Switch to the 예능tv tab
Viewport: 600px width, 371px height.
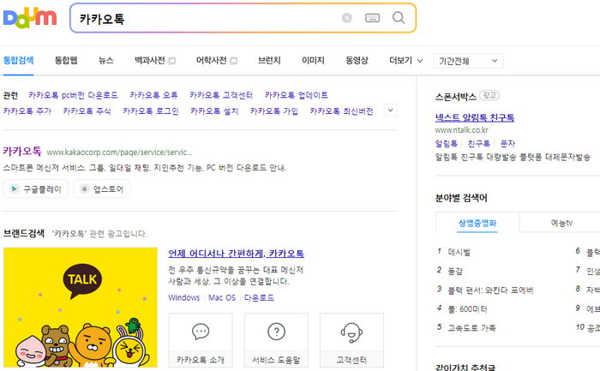[x=561, y=223]
